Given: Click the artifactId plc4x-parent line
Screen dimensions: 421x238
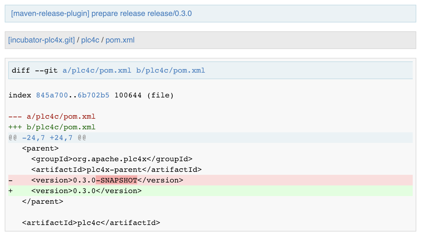Looking at the screenshot, I should click(x=116, y=169).
